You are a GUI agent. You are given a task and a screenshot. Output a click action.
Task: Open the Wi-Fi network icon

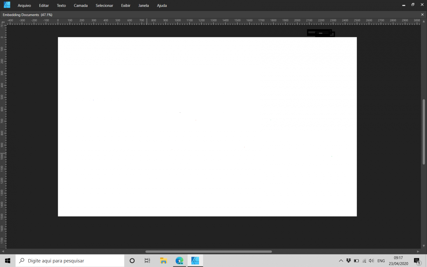pos(364,260)
